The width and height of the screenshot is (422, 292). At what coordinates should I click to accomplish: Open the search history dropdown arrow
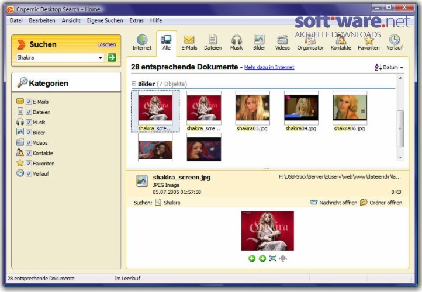pyautogui.click(x=101, y=58)
